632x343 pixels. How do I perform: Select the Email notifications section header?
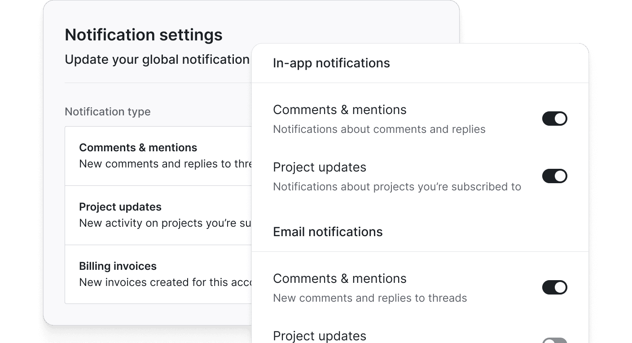click(x=328, y=232)
